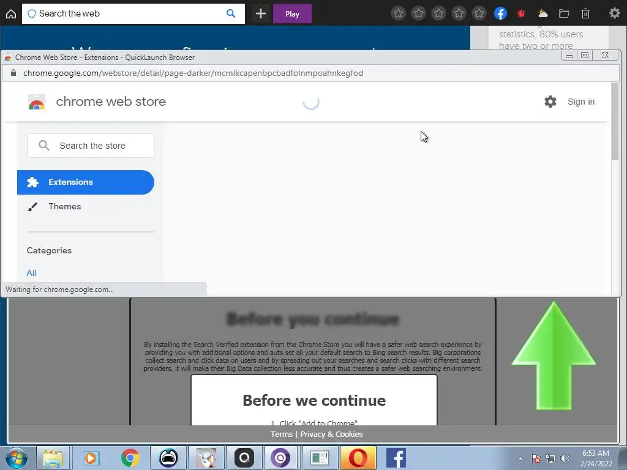The image size is (627, 470).
Task: Launch Windows Media Player from taskbar
Action: pos(91,458)
